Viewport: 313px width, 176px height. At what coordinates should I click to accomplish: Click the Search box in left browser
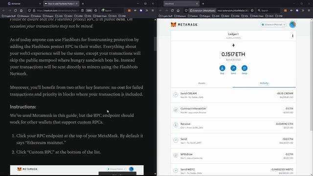[112, 10]
